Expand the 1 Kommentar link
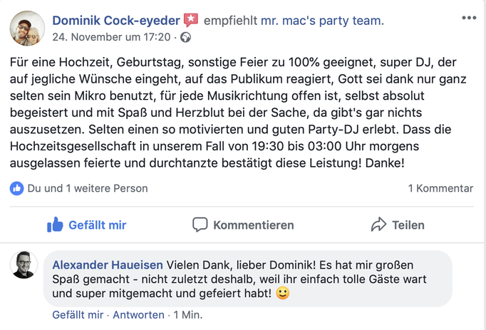Viewport: 486px width, 330px height. (x=440, y=188)
